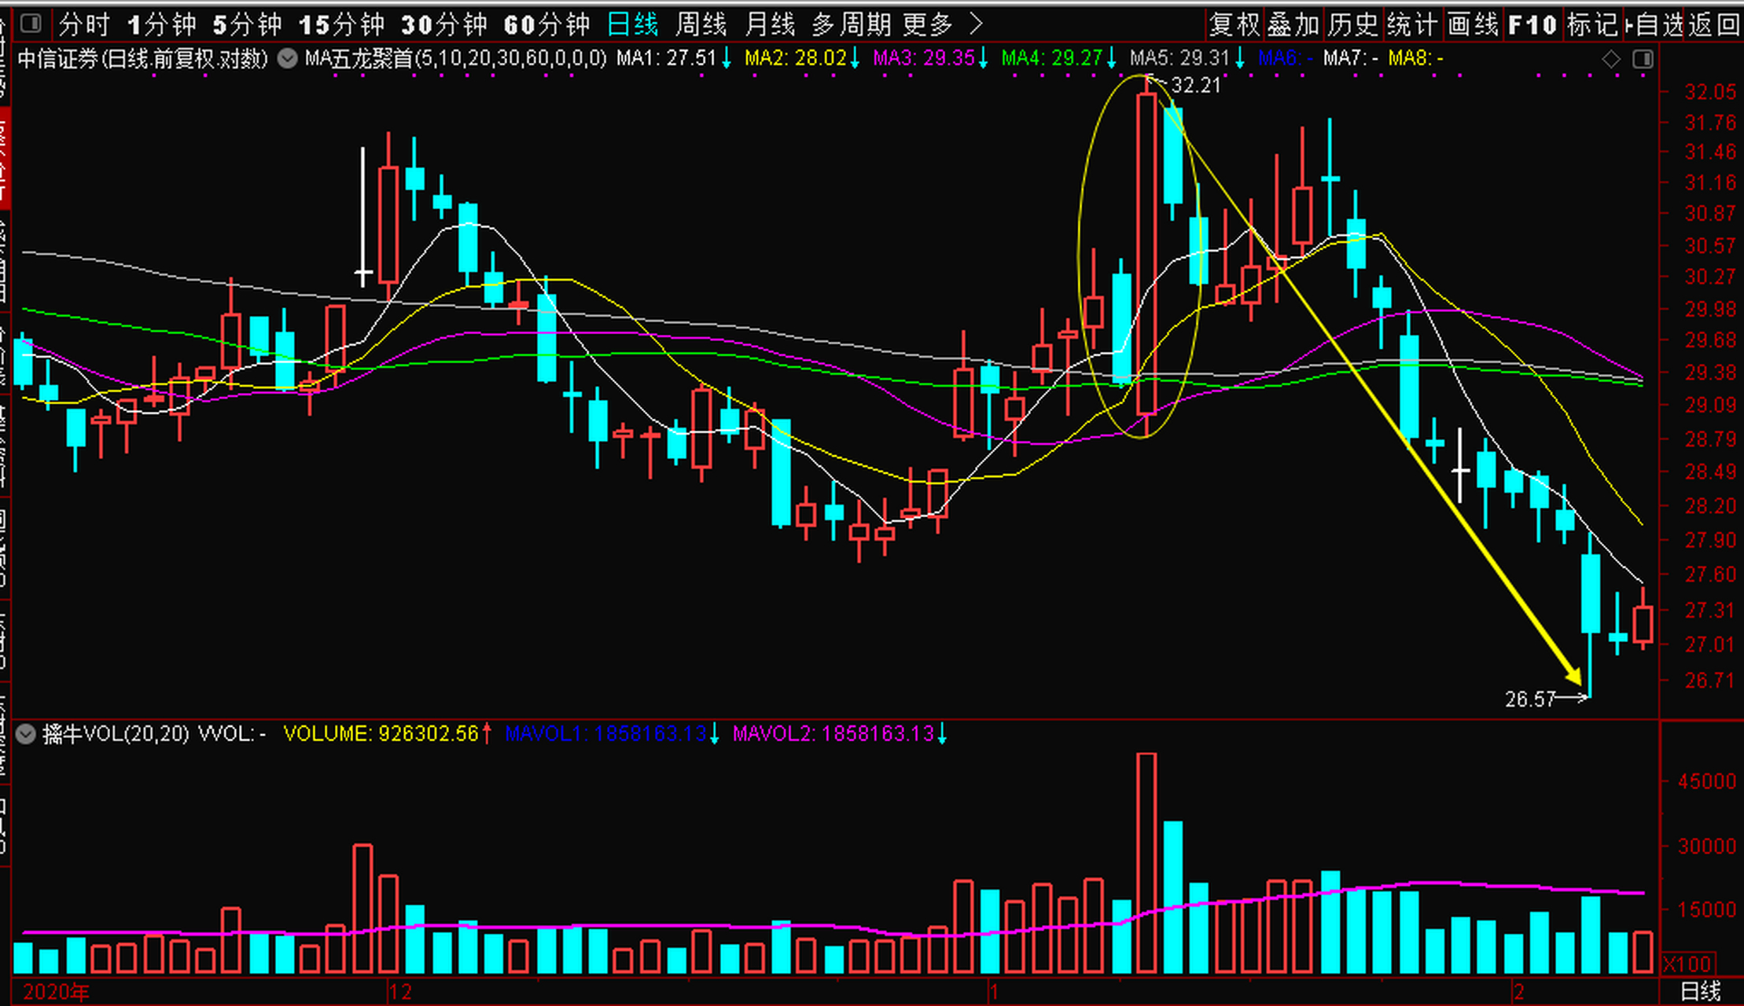Click the 叠加 overlay button
This screenshot has height=1006, width=1744.
1293,24
